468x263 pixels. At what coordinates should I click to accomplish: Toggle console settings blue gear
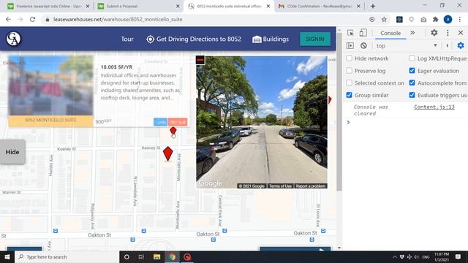(x=461, y=45)
